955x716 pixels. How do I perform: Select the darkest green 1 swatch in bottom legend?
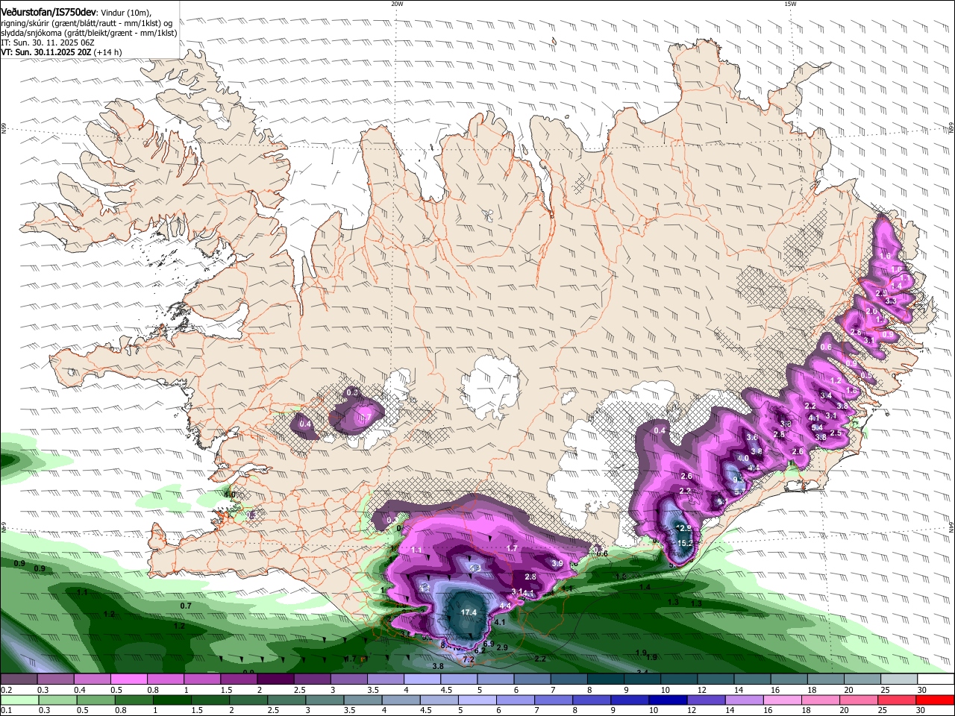[x=172, y=700]
